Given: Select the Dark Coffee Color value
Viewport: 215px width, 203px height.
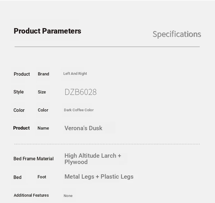Looking at the screenshot, I should tap(79, 110).
